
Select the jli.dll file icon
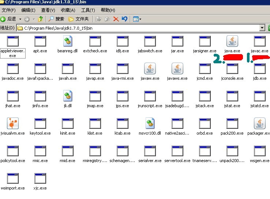(x=67, y=96)
